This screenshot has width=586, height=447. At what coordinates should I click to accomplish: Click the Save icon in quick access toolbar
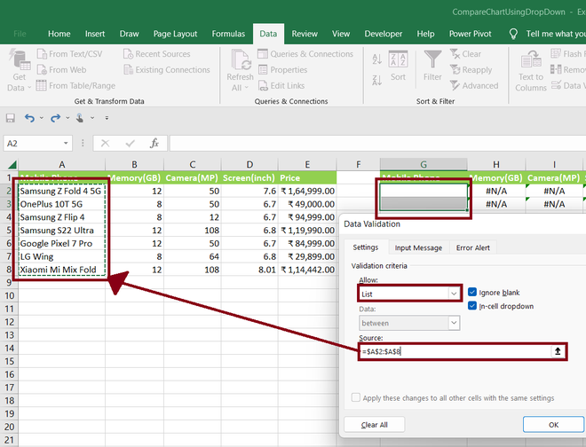pos(11,118)
